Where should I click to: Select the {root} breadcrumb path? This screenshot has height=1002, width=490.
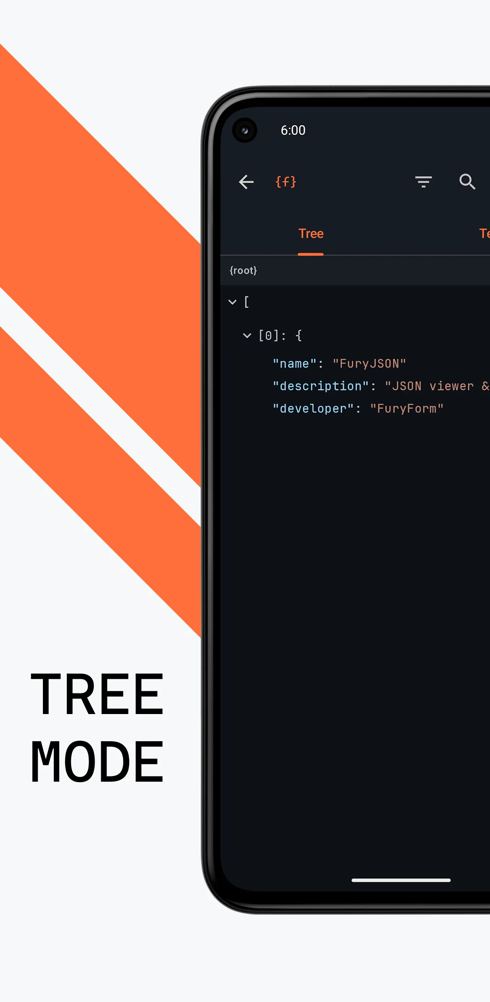pos(243,270)
